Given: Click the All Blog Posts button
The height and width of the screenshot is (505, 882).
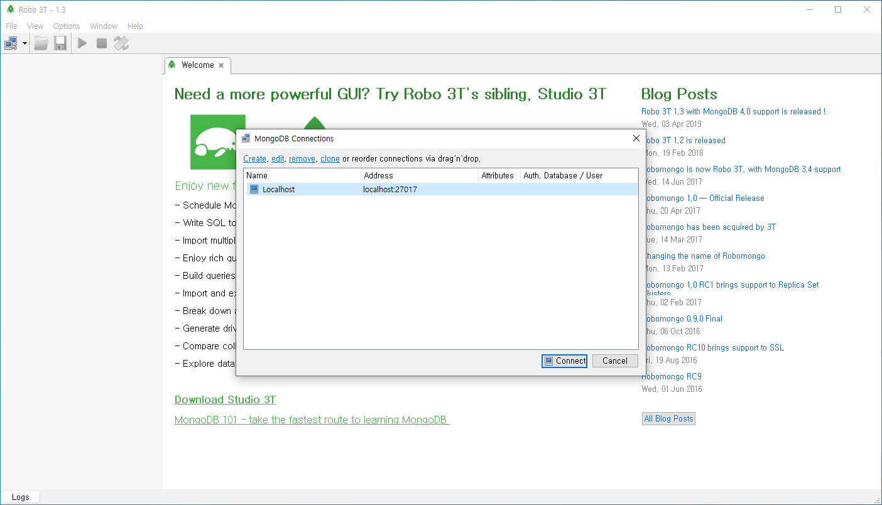Looking at the screenshot, I should [x=668, y=418].
